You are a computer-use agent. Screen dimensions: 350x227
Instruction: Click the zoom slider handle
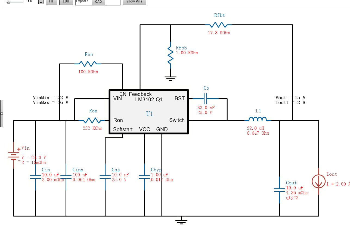pyautogui.click(x=8, y=2)
